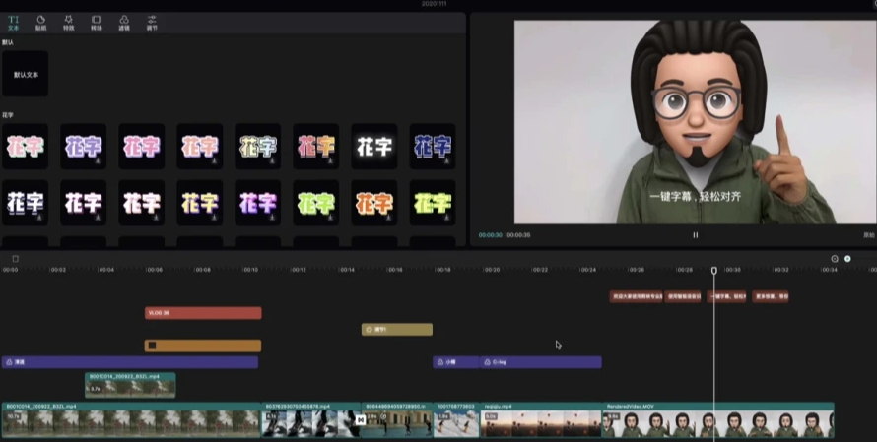Open the 滤镜 (Filters) panel

pyautogui.click(x=123, y=22)
